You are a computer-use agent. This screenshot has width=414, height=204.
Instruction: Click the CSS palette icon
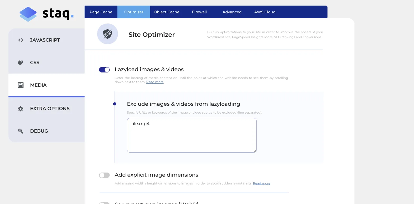tap(21, 62)
